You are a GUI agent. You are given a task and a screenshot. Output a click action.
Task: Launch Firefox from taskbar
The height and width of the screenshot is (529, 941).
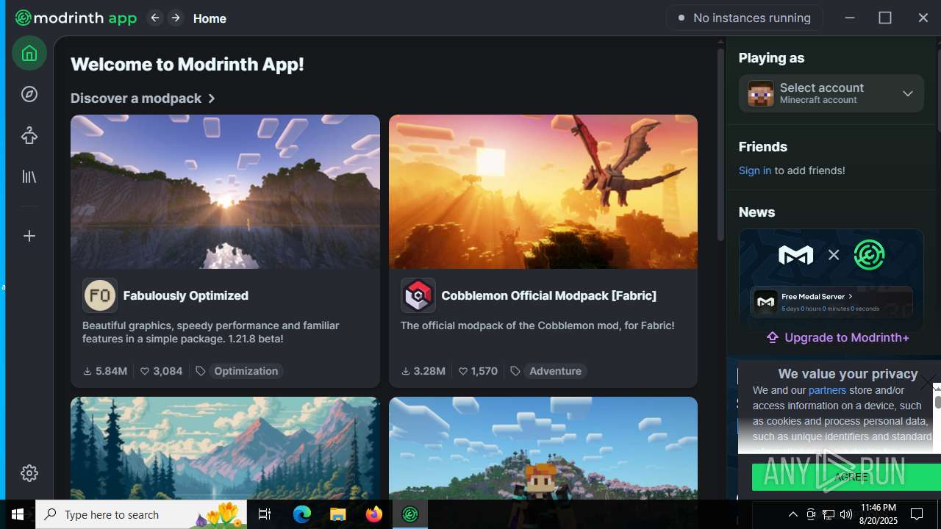coord(374,514)
